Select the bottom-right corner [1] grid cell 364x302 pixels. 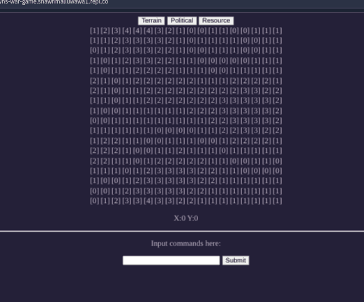coord(278,201)
